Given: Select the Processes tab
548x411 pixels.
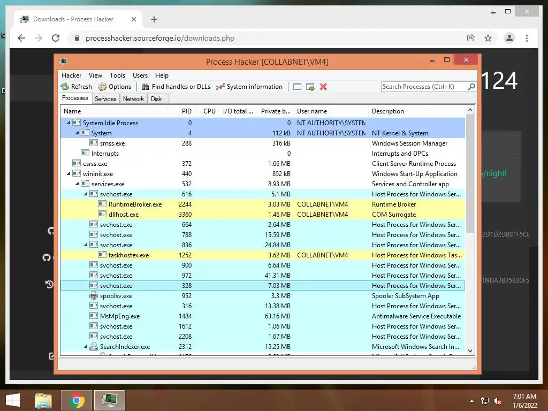Looking at the screenshot, I should [75, 98].
